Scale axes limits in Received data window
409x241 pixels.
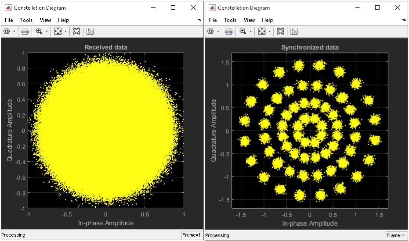tap(58, 31)
